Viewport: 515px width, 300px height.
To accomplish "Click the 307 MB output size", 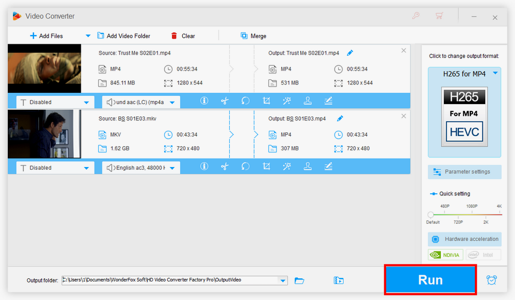I will pos(289,148).
